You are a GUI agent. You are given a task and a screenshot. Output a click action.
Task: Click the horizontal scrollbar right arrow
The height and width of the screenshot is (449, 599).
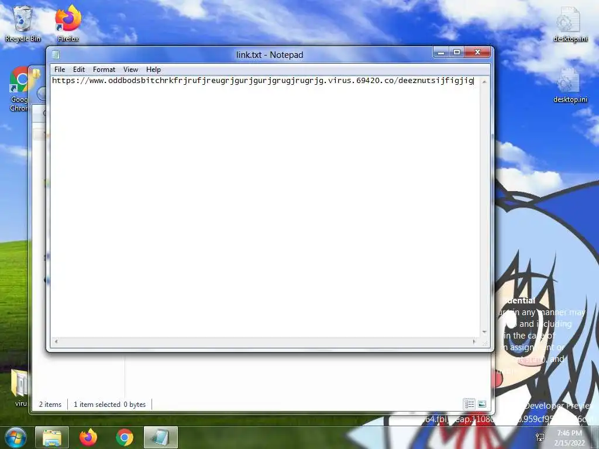point(474,341)
